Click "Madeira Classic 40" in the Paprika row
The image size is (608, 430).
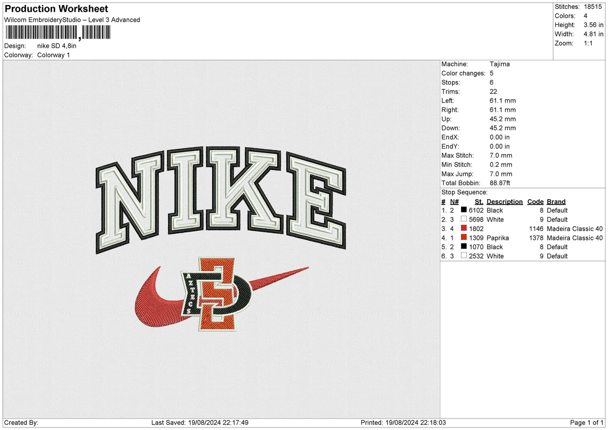point(575,238)
